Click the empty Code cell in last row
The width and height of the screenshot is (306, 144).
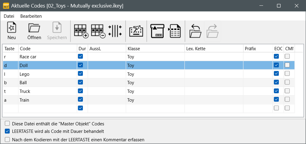pos(47,109)
